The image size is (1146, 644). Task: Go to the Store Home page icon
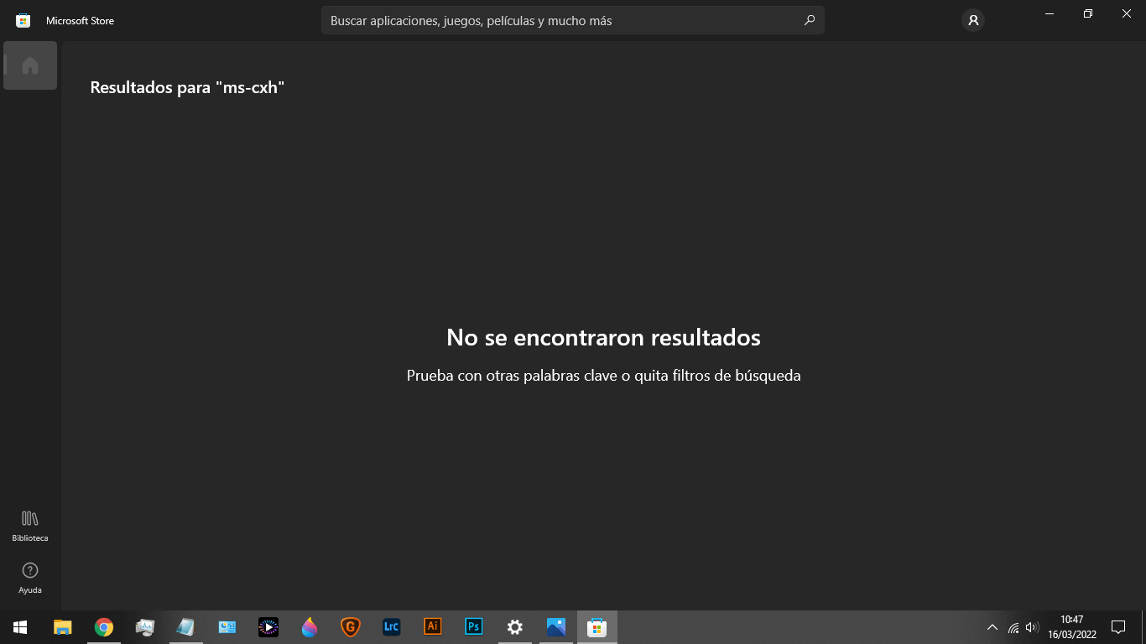tap(30, 65)
